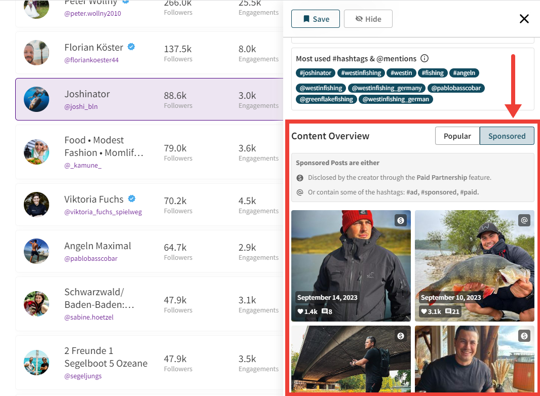Click paid partnership badge on restaurant post
540x396 pixels.
(x=524, y=336)
